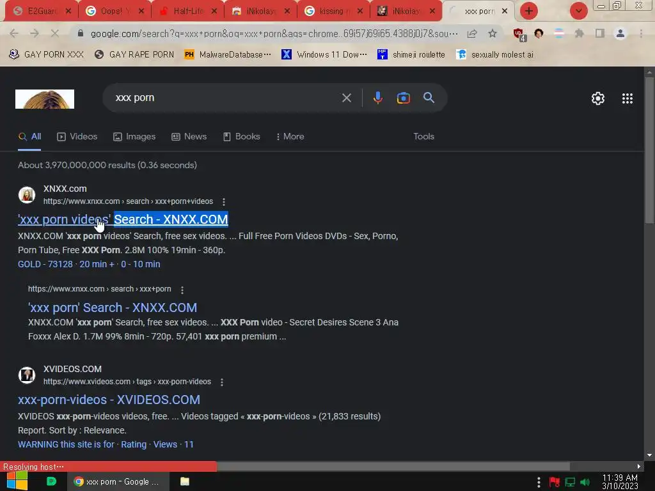Image resolution: width=655 pixels, height=491 pixels.
Task: Open three-dot menu beside xxx+porn+videos URL
Action: coord(224,201)
